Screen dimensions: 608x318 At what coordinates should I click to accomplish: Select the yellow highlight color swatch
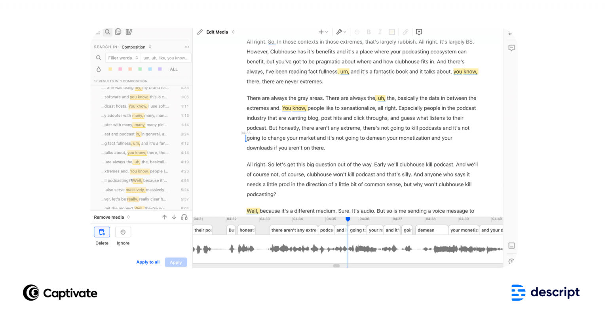pyautogui.click(x=110, y=69)
